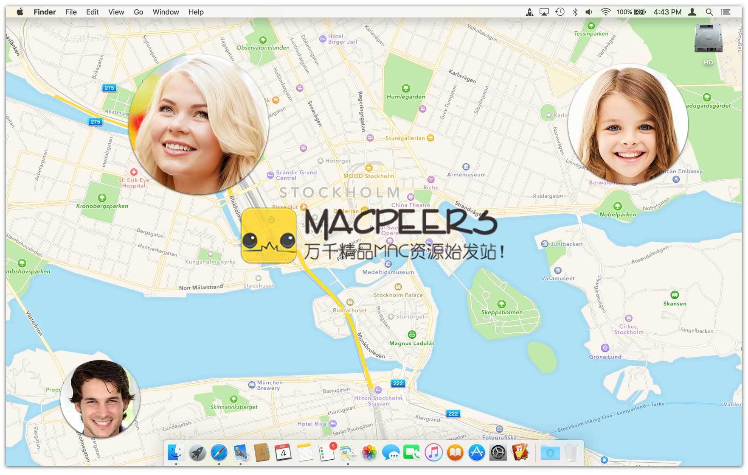The width and height of the screenshot is (748, 475).
Task: Open the Edit menu
Action: coord(92,12)
